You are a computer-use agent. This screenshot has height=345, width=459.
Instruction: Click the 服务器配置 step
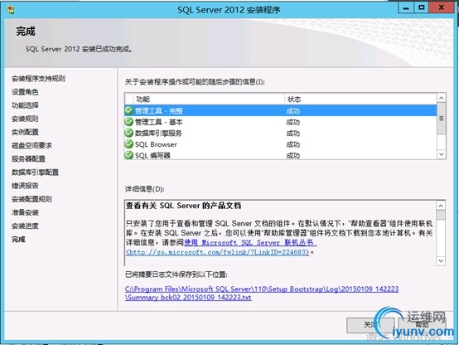pyautogui.click(x=28, y=159)
